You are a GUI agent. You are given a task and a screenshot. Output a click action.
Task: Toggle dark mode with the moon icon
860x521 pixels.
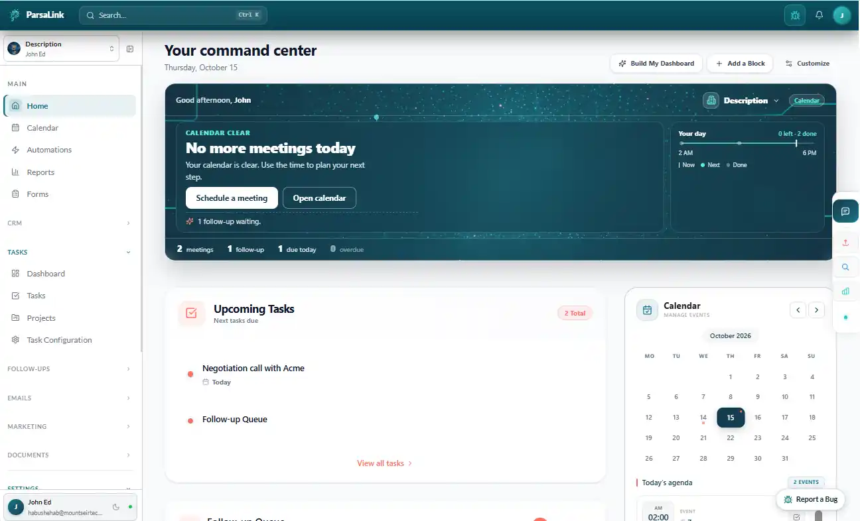(x=116, y=507)
